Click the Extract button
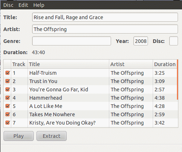 pyautogui.click(x=51, y=136)
